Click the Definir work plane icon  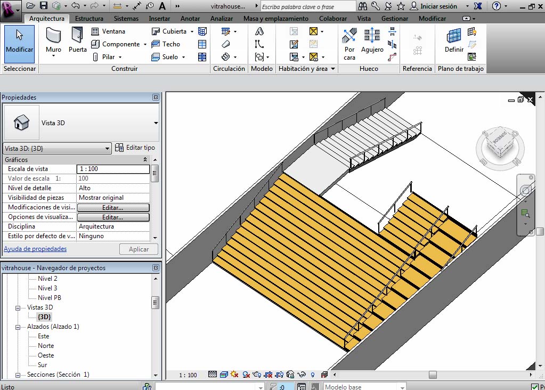454,41
